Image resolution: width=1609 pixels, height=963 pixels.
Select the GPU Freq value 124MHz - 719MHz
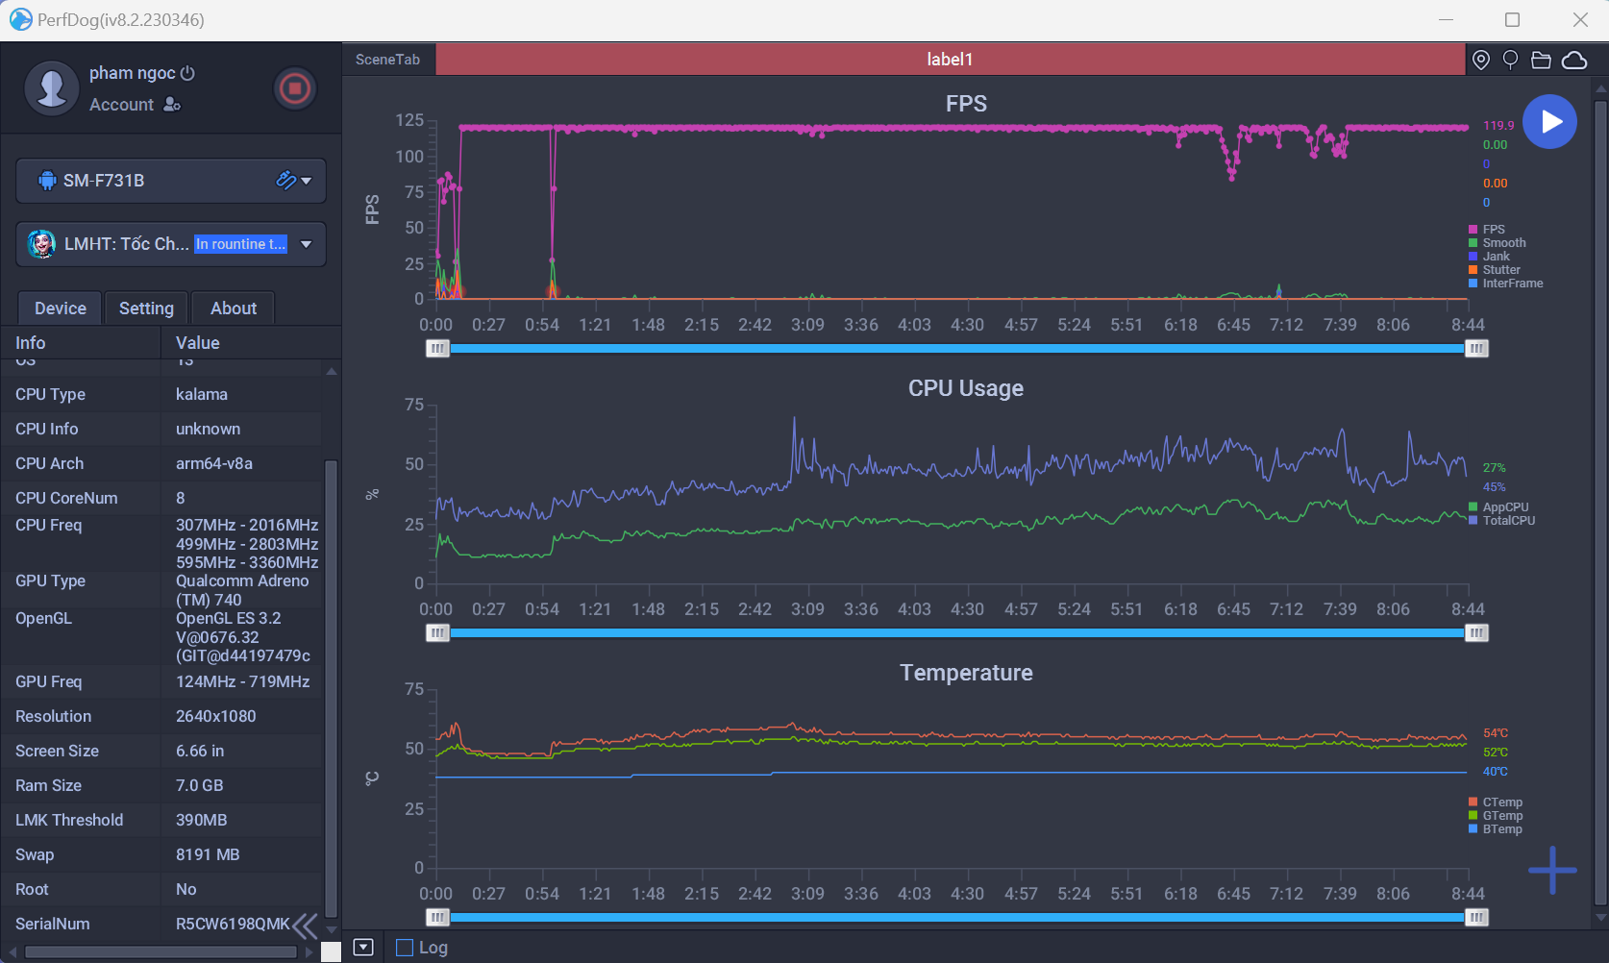point(243,682)
